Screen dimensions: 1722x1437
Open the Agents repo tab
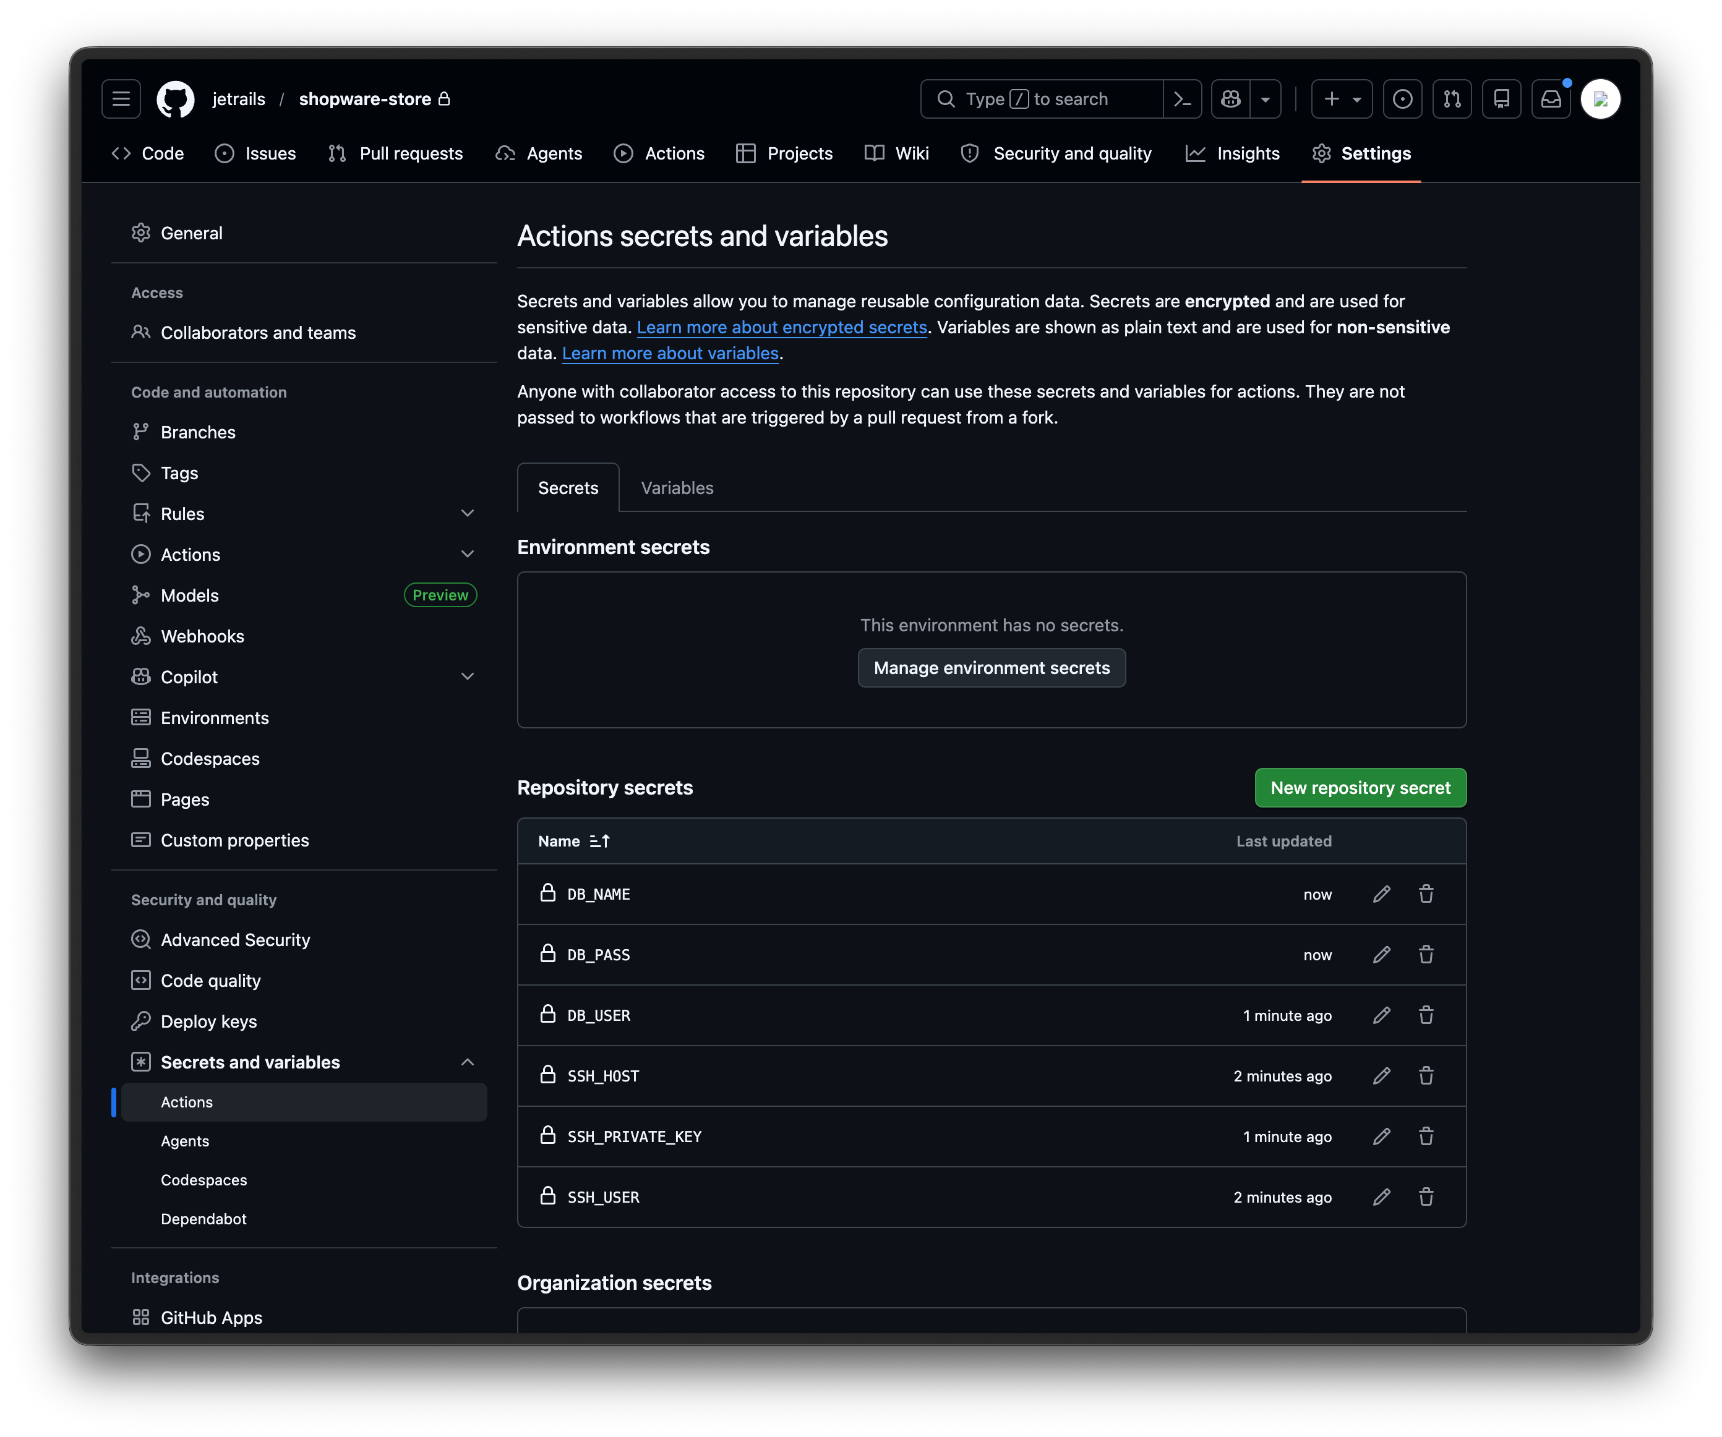(x=539, y=153)
